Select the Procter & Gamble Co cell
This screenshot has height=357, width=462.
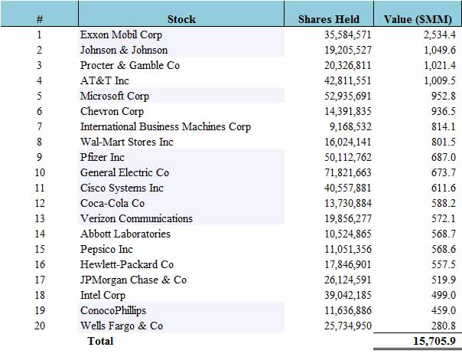coord(130,65)
